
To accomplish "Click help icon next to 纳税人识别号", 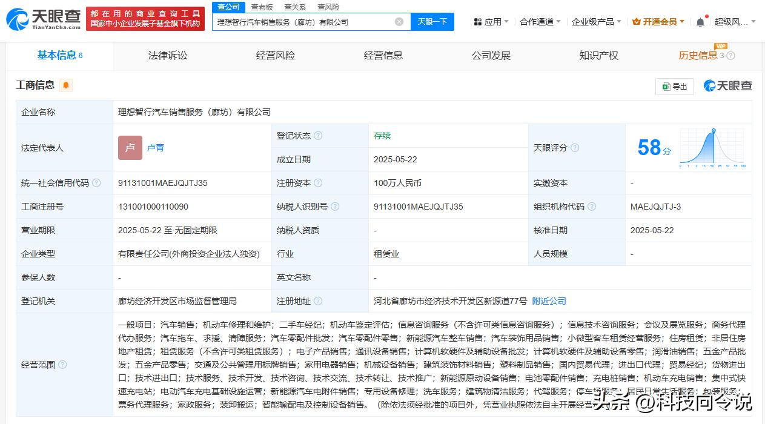I will click(335, 207).
